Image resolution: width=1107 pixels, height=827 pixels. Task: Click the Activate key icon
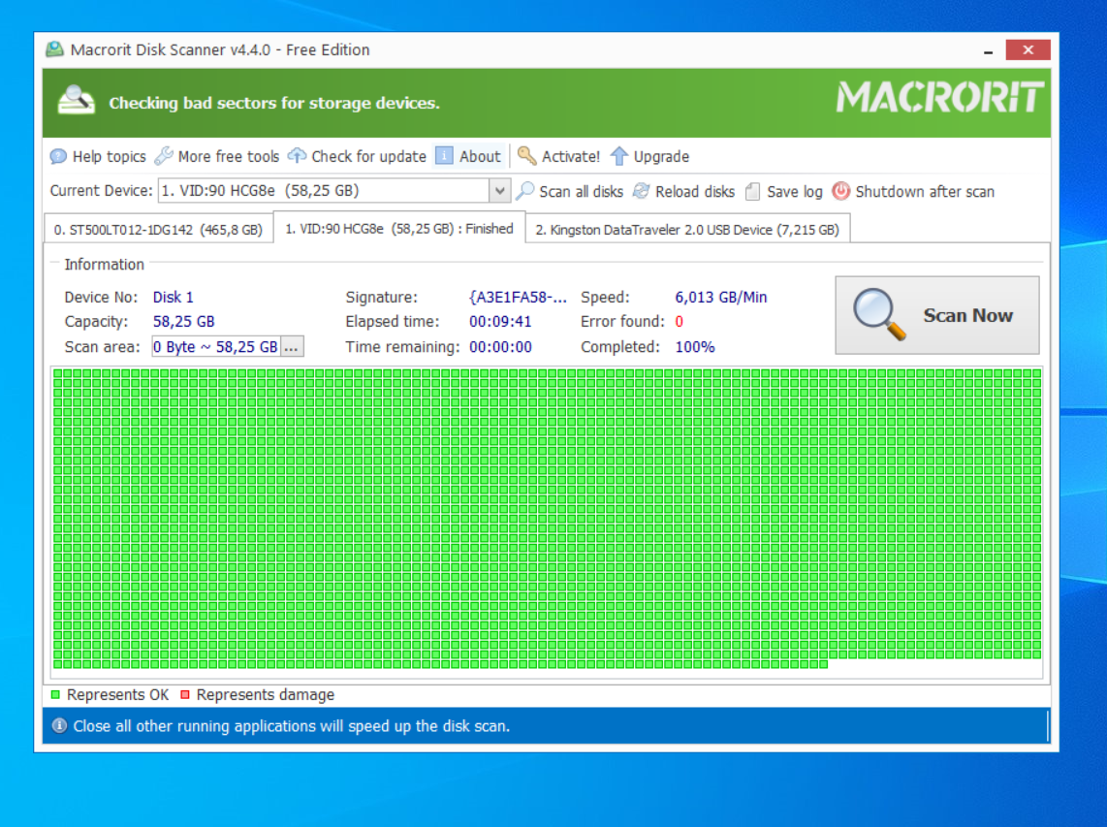pyautogui.click(x=526, y=155)
